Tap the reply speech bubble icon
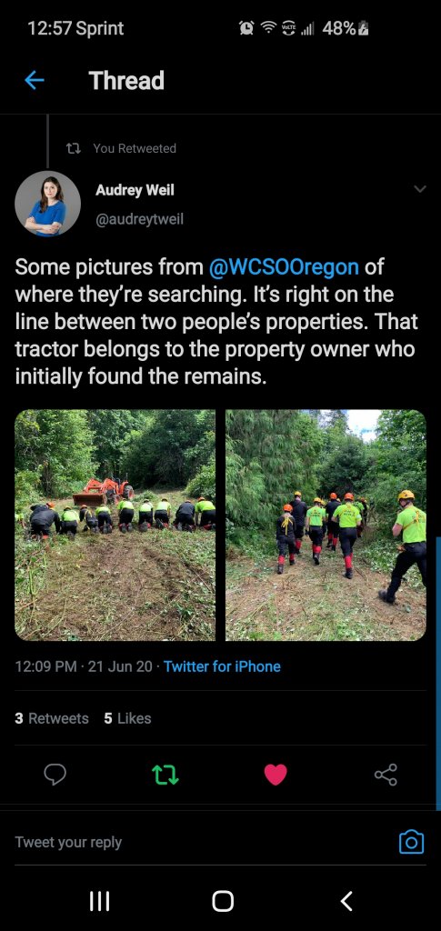Screen dimensions: 441x931 [55, 775]
